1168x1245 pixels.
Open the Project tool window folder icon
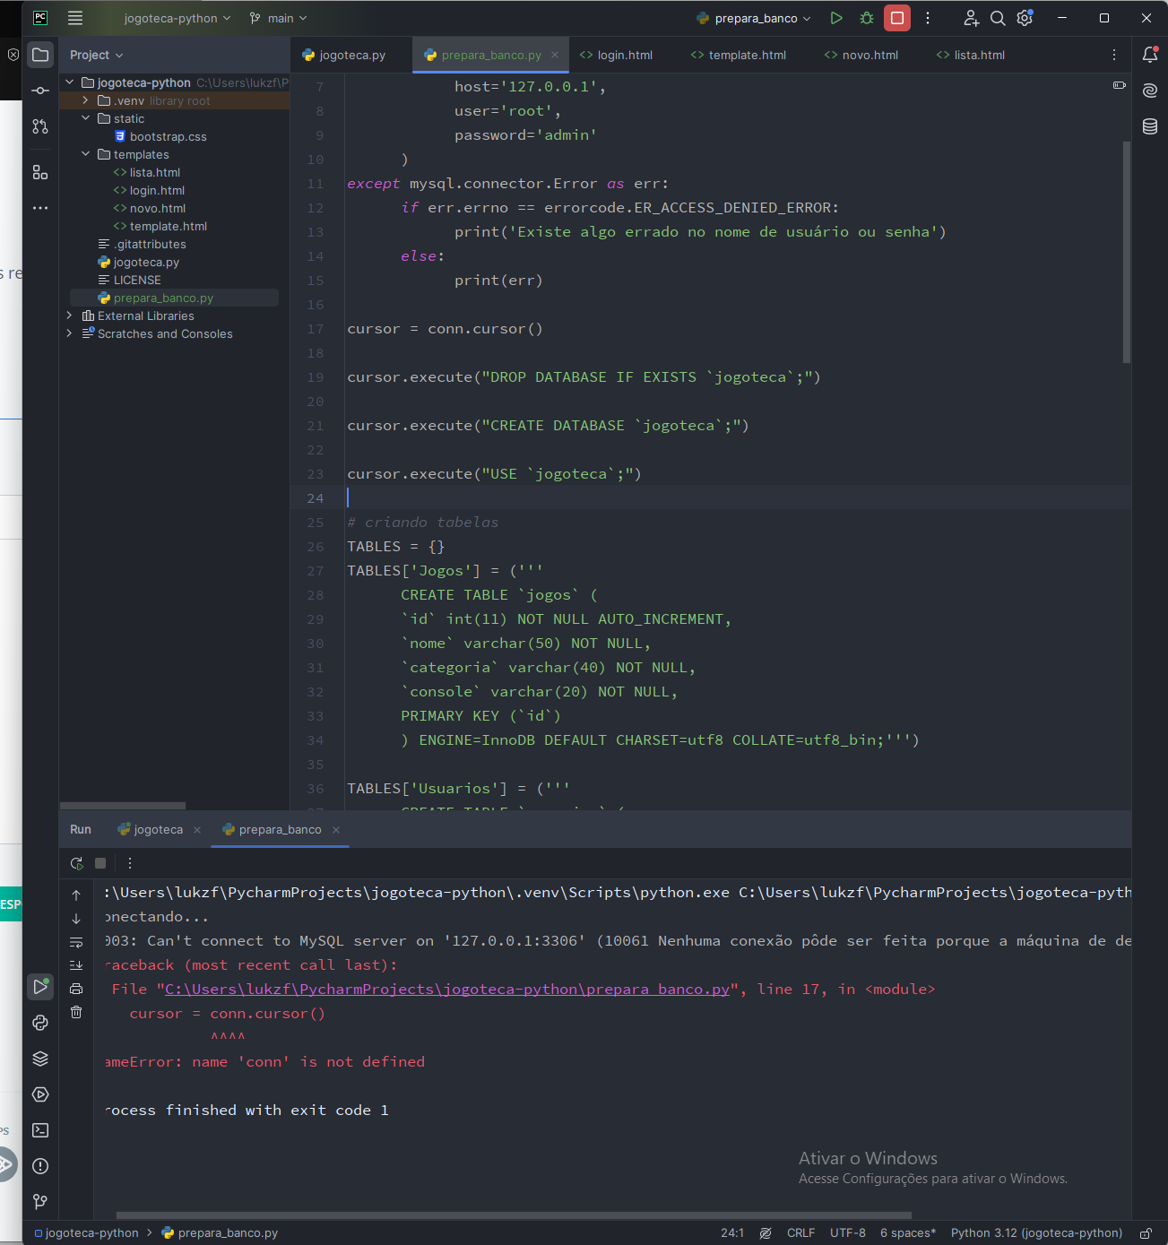pos(40,55)
